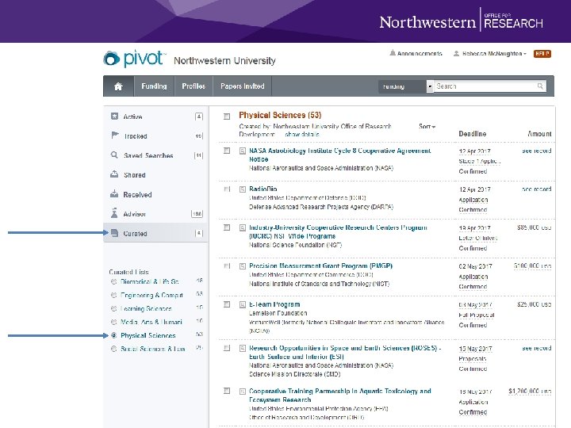Click the Saved Searches magnifier icon

(114, 155)
